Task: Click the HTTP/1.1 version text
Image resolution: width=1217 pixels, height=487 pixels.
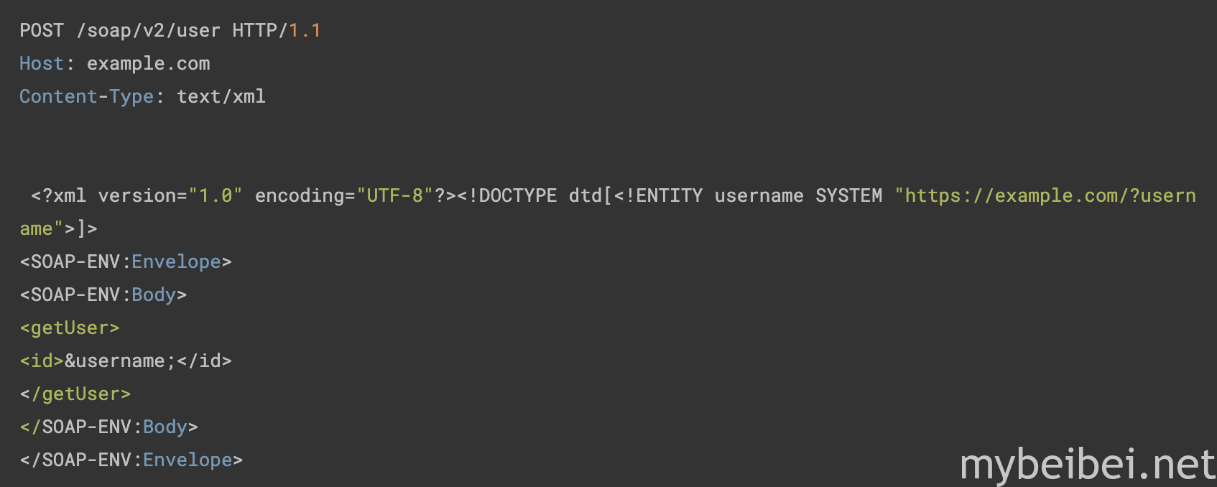Action: (277, 30)
